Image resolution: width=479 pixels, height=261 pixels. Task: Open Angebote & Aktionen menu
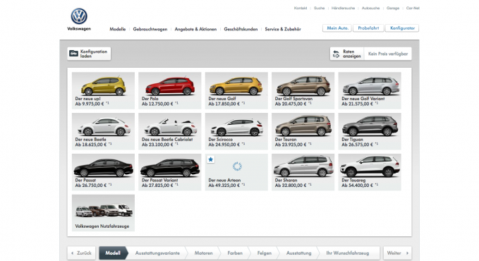[195, 29]
